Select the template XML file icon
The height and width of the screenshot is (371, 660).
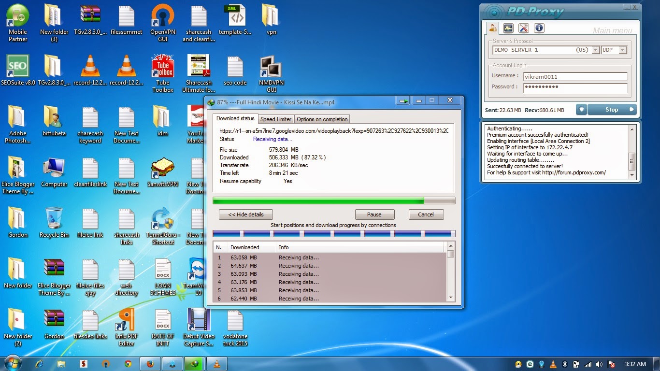pos(235,19)
